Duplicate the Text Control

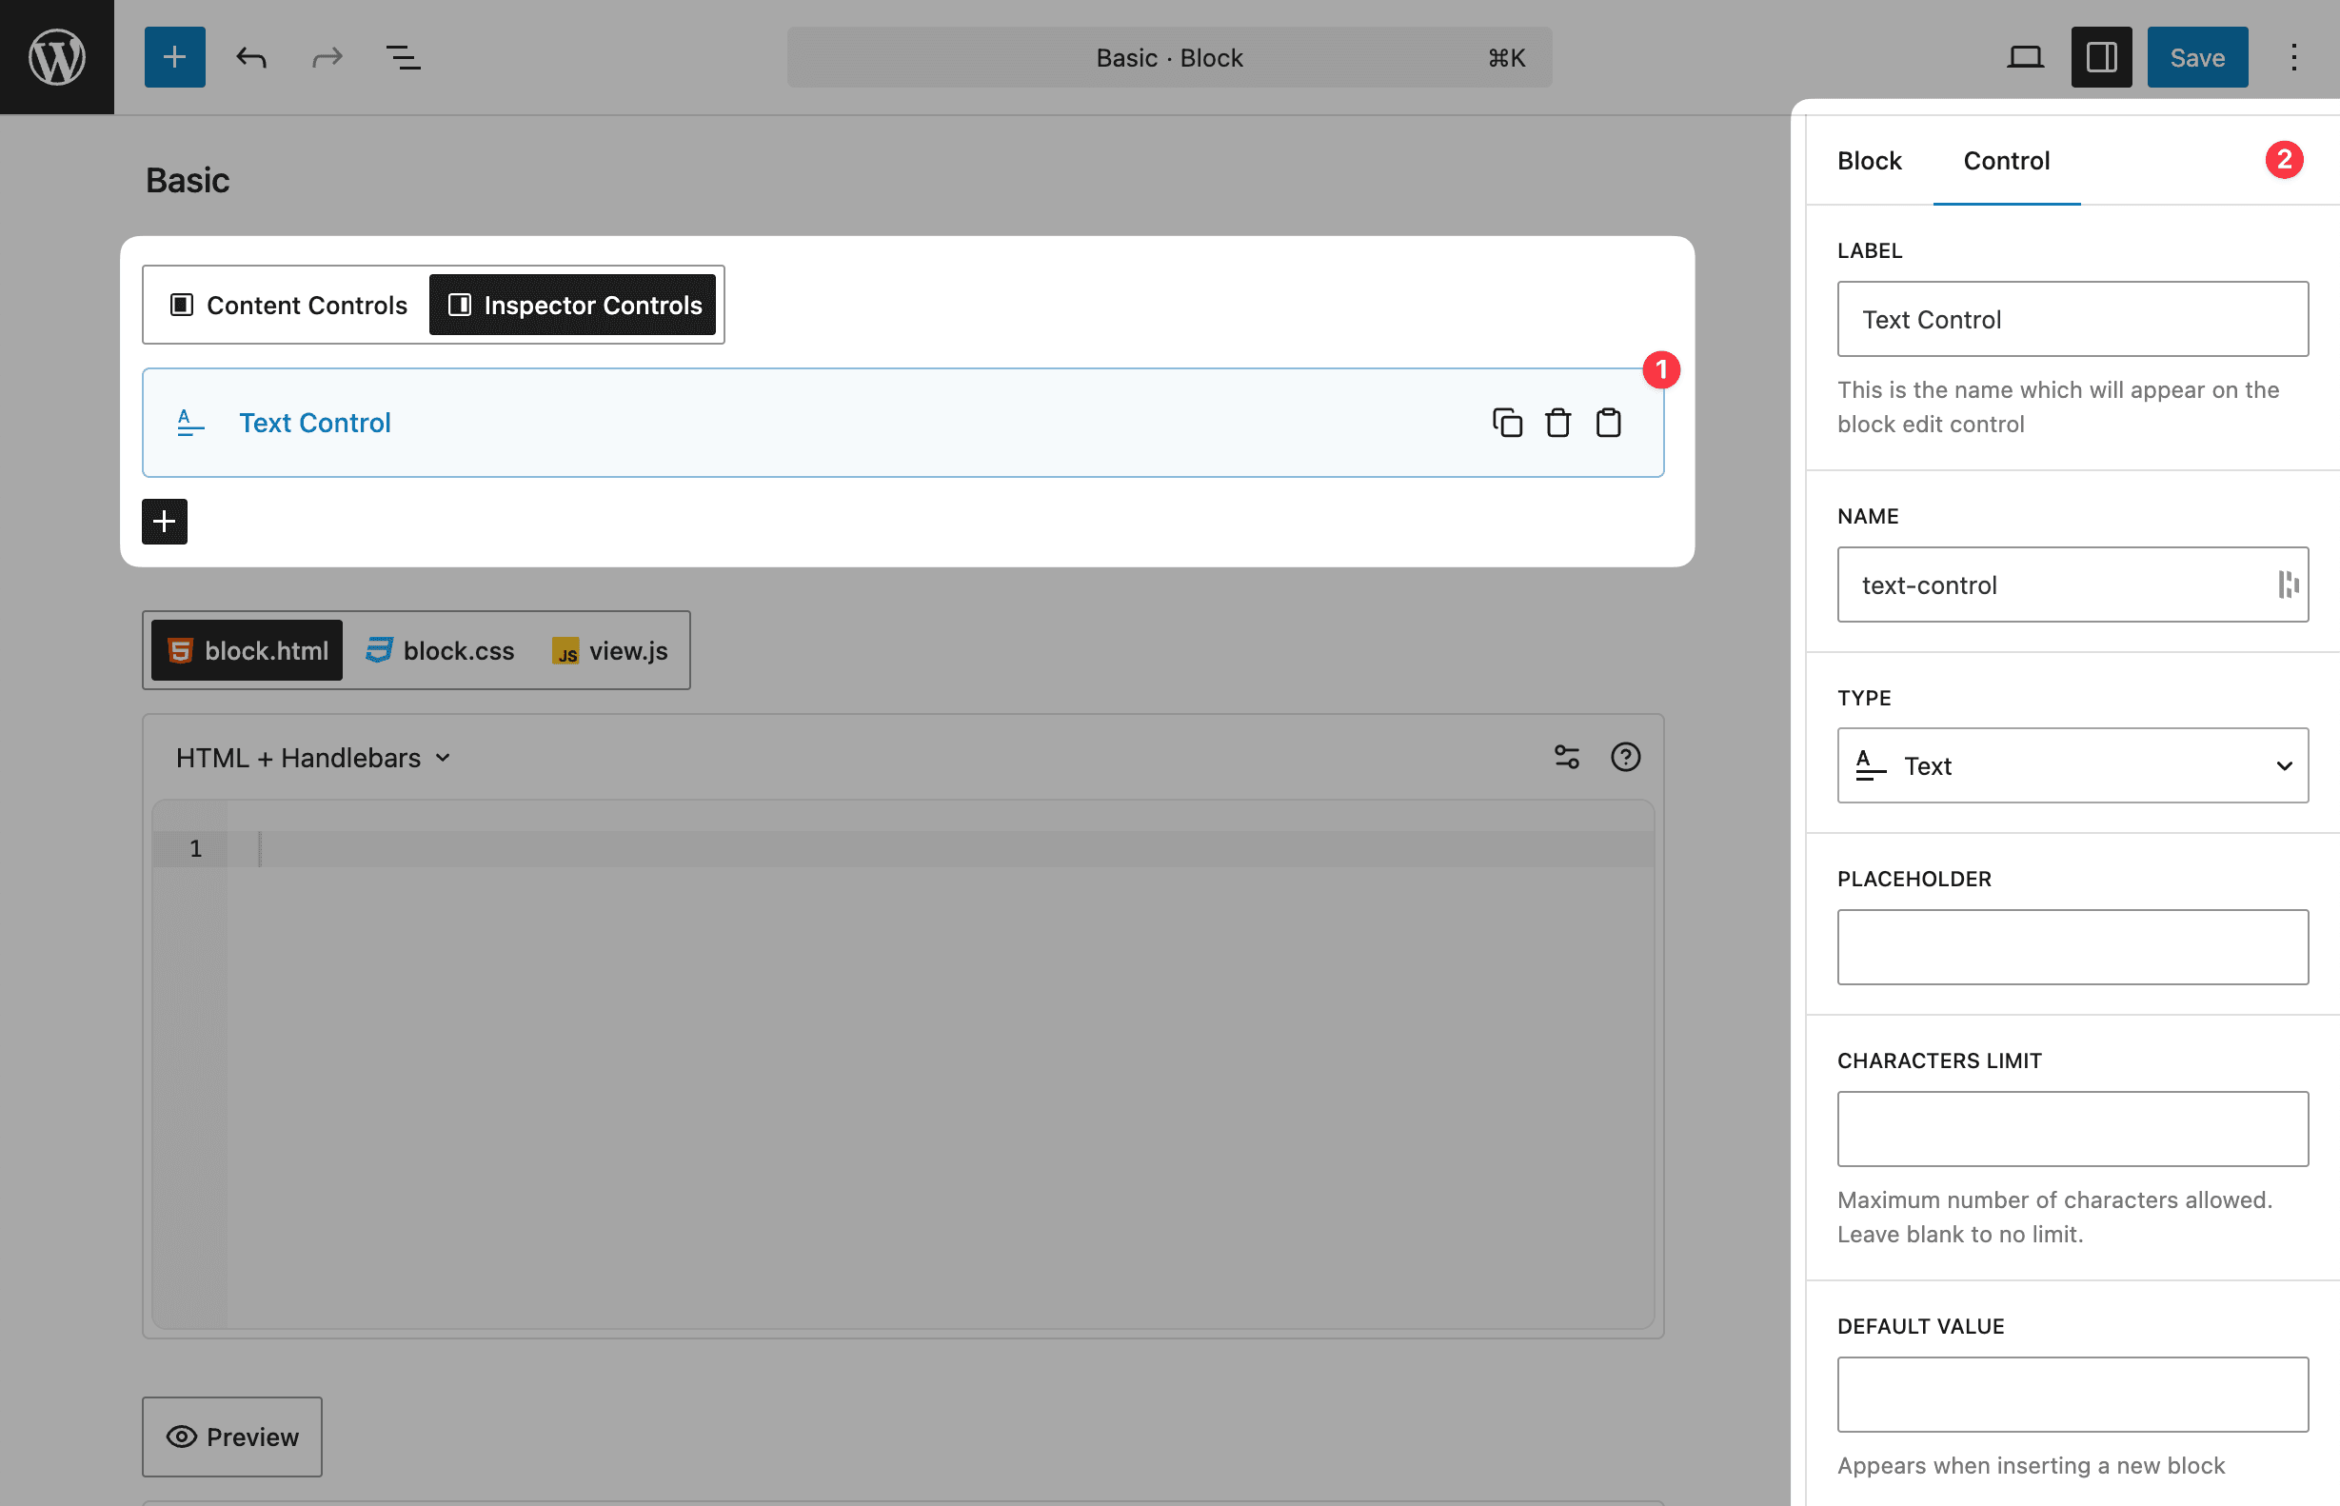coord(1508,423)
